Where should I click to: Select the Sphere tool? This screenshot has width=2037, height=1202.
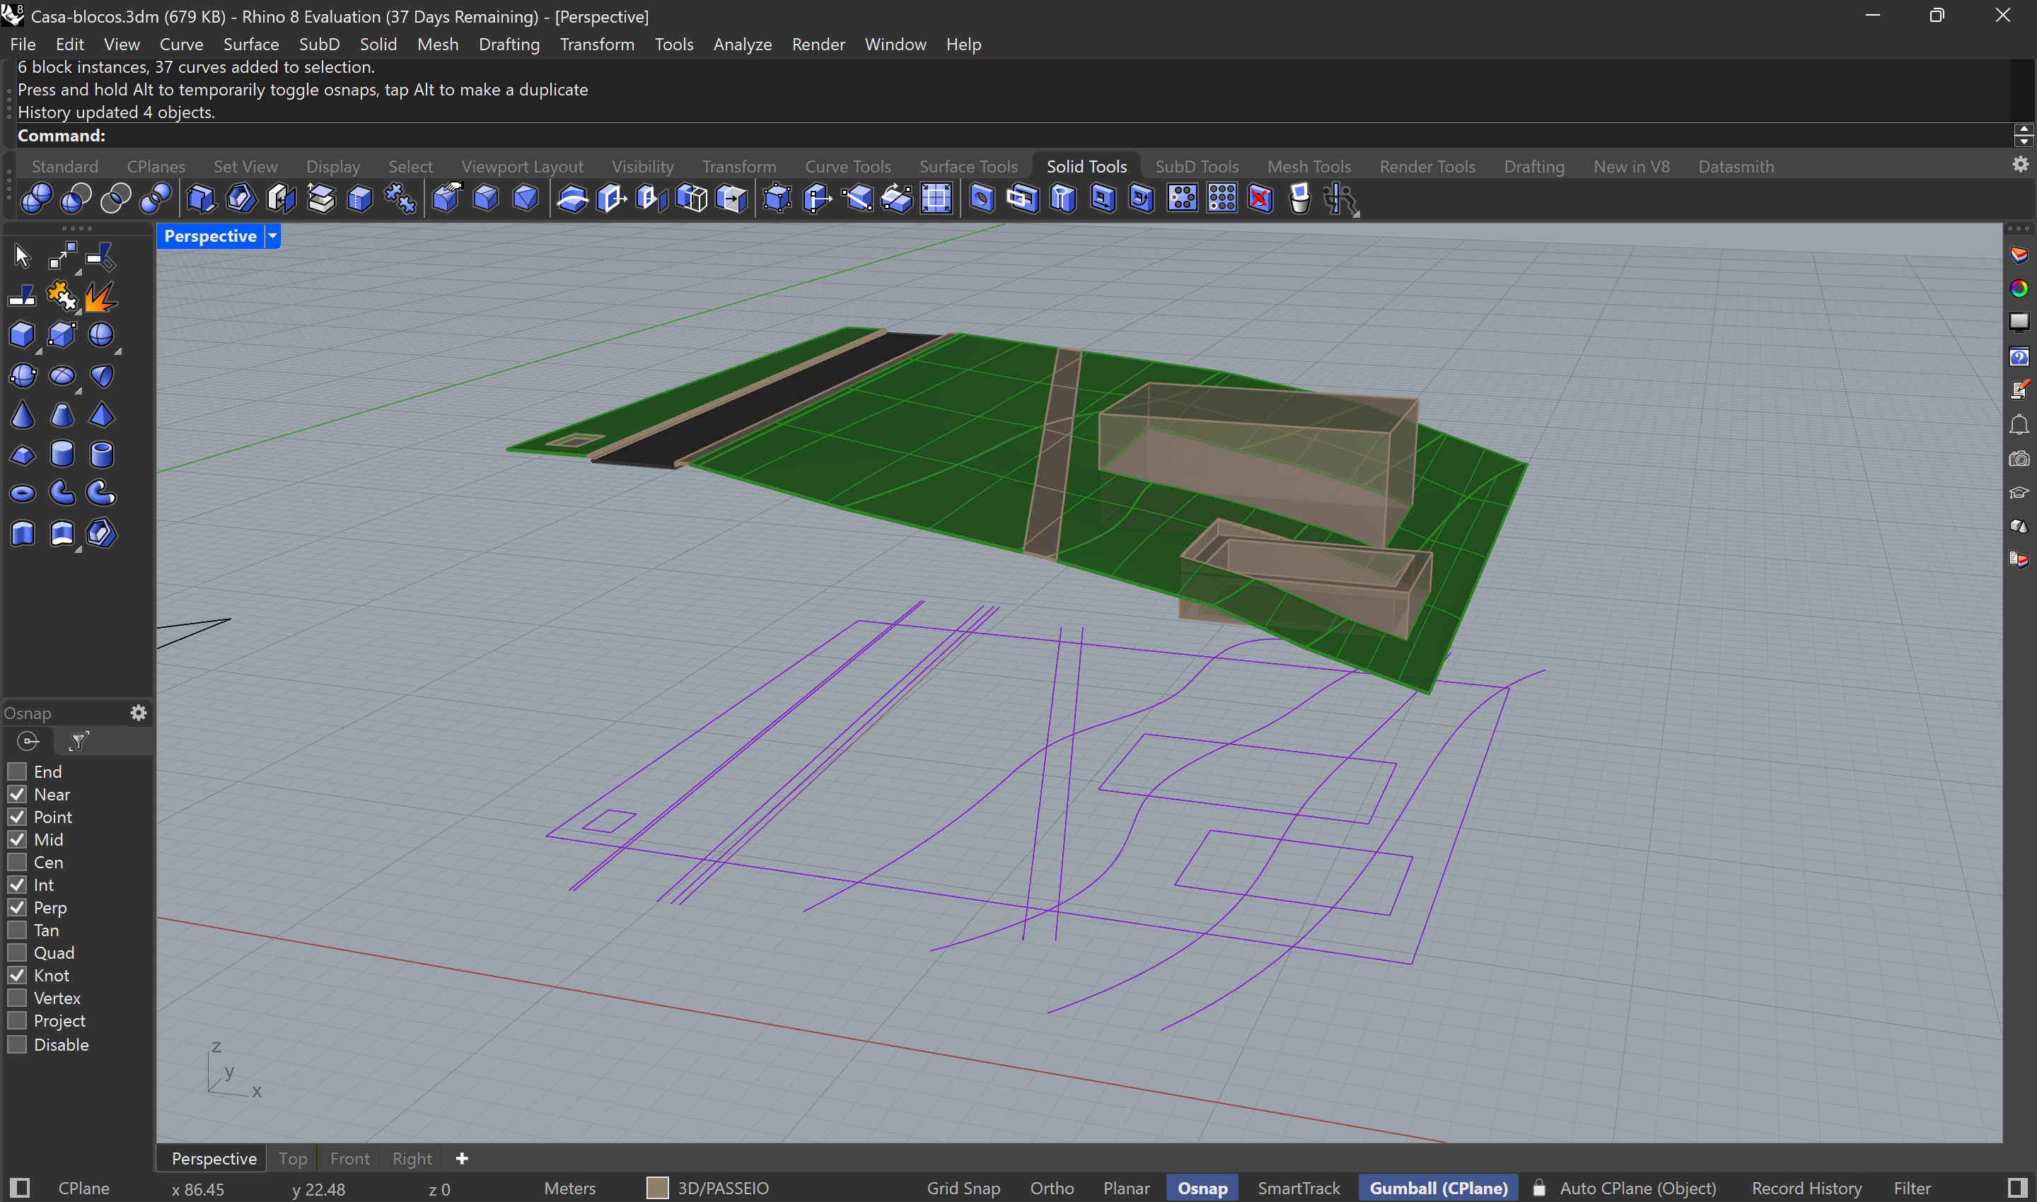pyautogui.click(x=101, y=334)
